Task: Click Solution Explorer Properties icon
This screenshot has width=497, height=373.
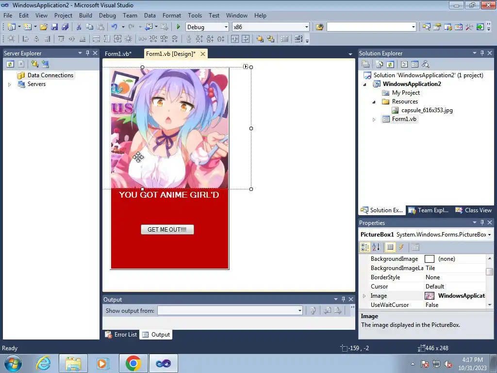Action: pos(365,64)
